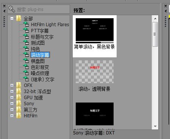Click the Sony folder label
Image resolution: width=170 pixels, height=139 pixels.
coord(29,104)
